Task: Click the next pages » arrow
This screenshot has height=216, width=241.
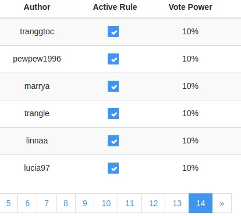Action: click(222, 203)
